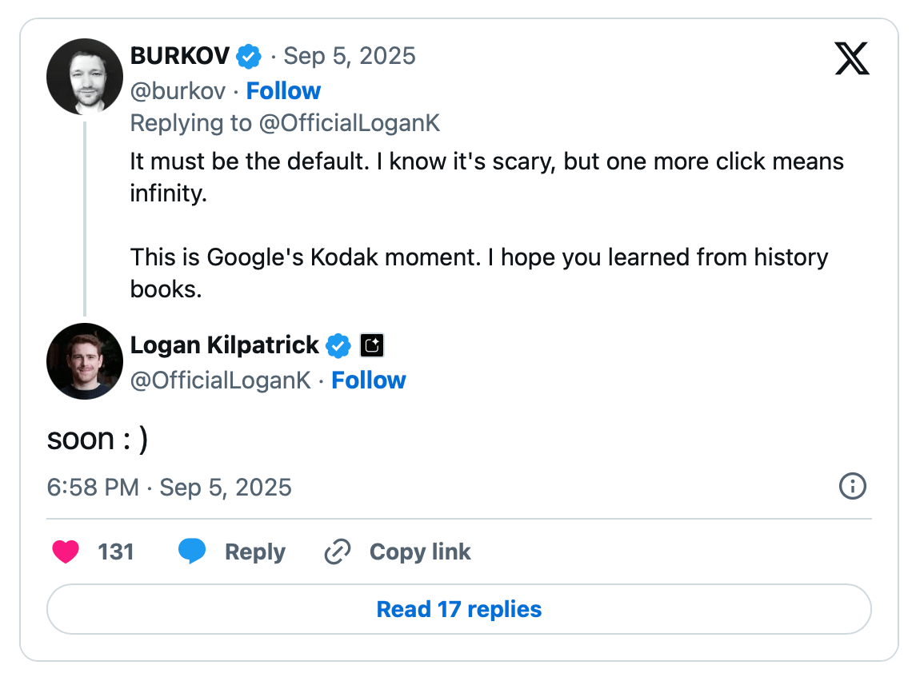Viewport: 920px width, 681px height.
Task: Click the @burkov handle
Action: point(178,91)
